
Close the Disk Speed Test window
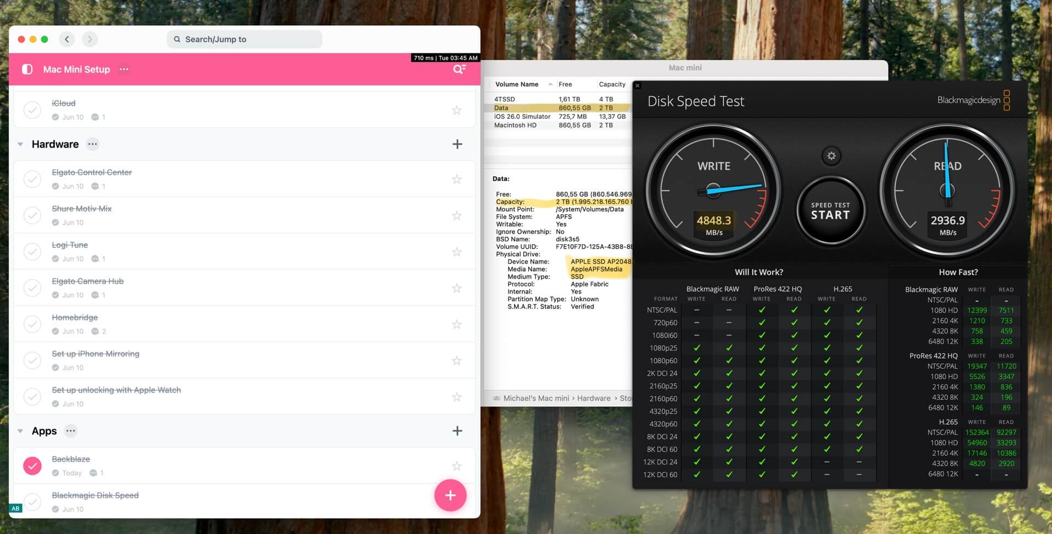pyautogui.click(x=637, y=85)
